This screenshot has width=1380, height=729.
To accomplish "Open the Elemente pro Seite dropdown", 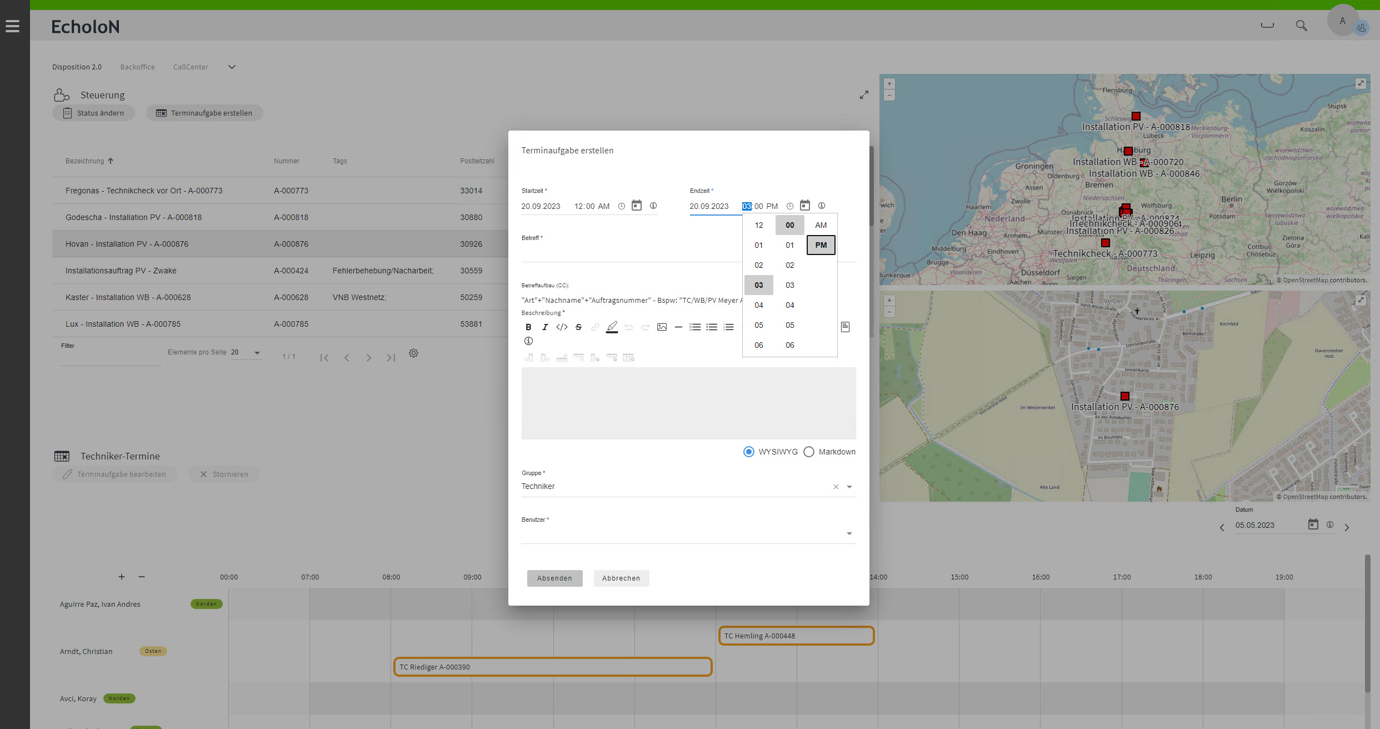I will (x=246, y=352).
